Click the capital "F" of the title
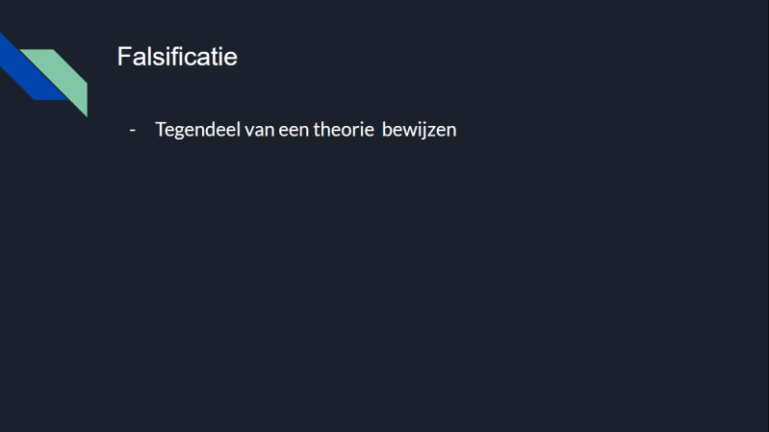This screenshot has height=432, width=769. pyautogui.click(x=124, y=57)
